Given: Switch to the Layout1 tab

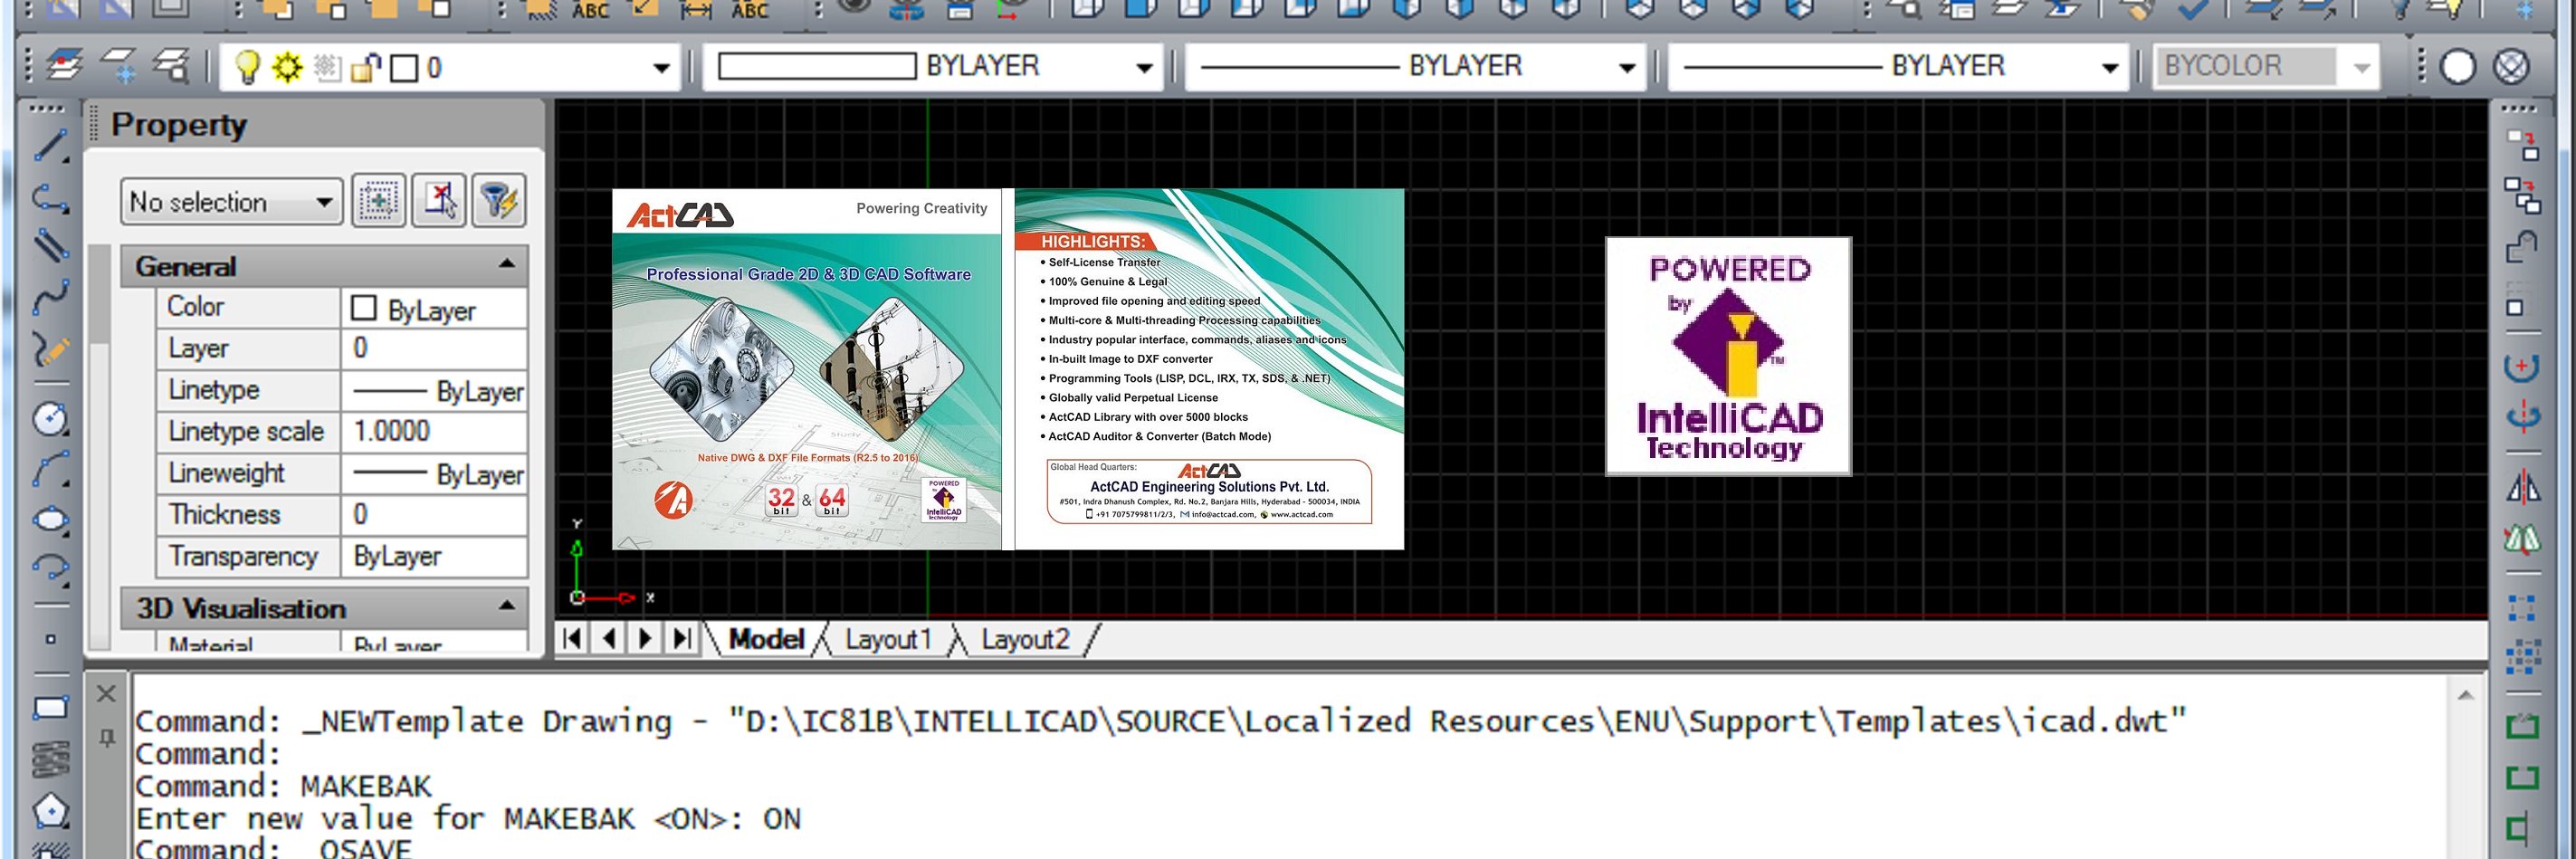Looking at the screenshot, I should [888, 639].
